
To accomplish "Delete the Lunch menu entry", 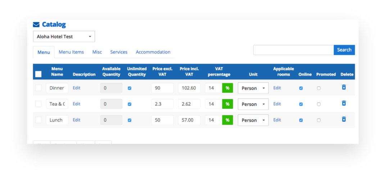I will (x=344, y=119).
